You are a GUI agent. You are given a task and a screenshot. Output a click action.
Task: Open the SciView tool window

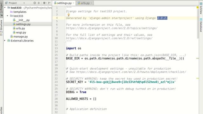click(x=201, y=9)
